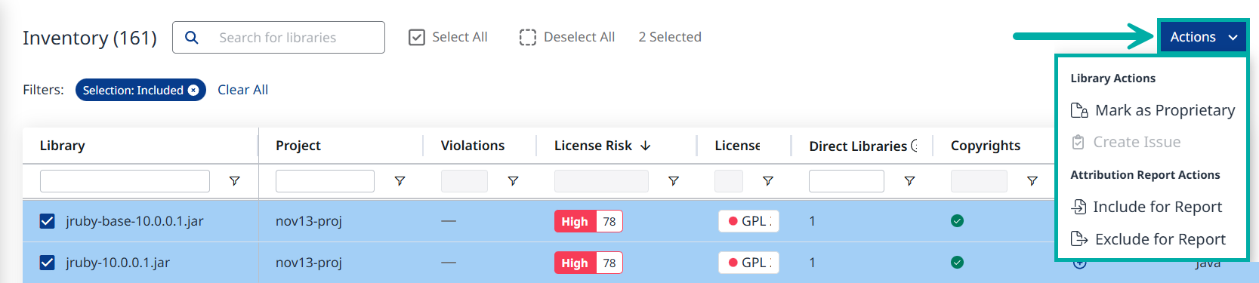Choose Mark as Proprietary from the menu

tap(1153, 110)
